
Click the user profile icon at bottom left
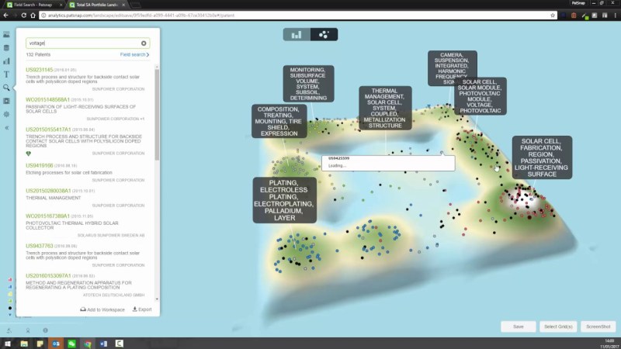pos(28,330)
